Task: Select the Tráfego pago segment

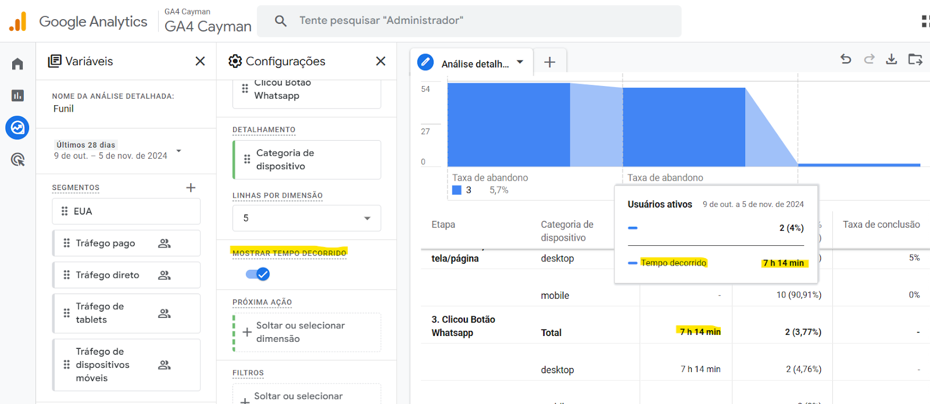Action: tap(127, 243)
